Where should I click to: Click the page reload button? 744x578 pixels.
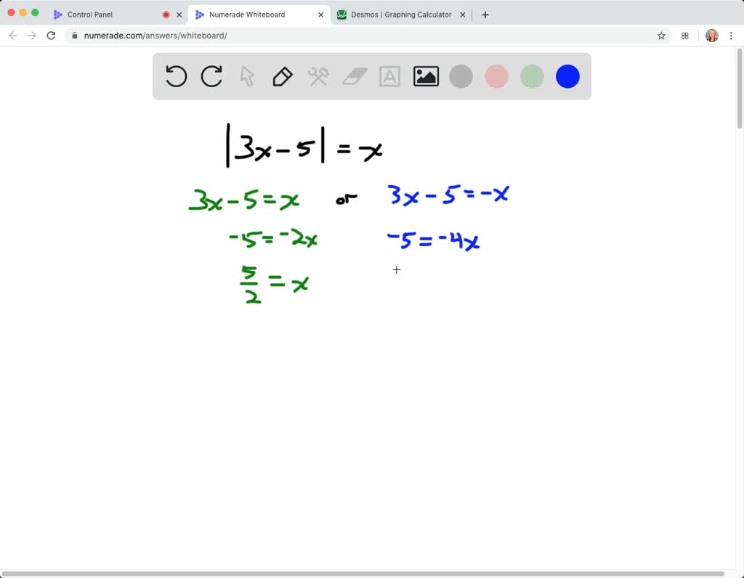[x=51, y=34]
